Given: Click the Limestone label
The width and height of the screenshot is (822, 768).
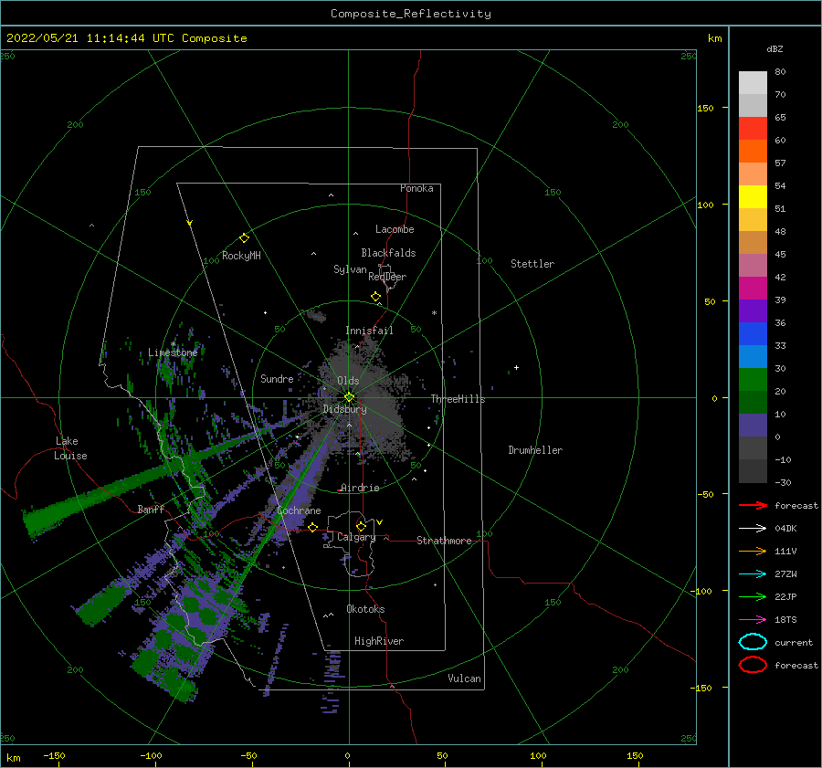Looking at the screenshot, I should [x=173, y=352].
